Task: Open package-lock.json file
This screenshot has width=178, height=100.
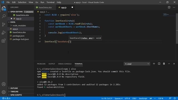Action: coord(21,39)
